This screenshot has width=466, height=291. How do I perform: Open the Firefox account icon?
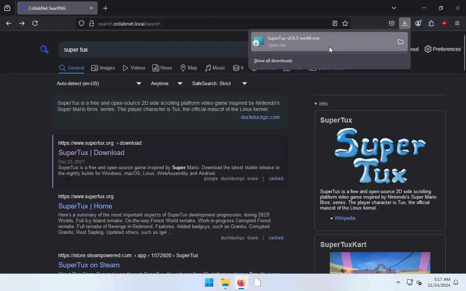tap(418, 23)
